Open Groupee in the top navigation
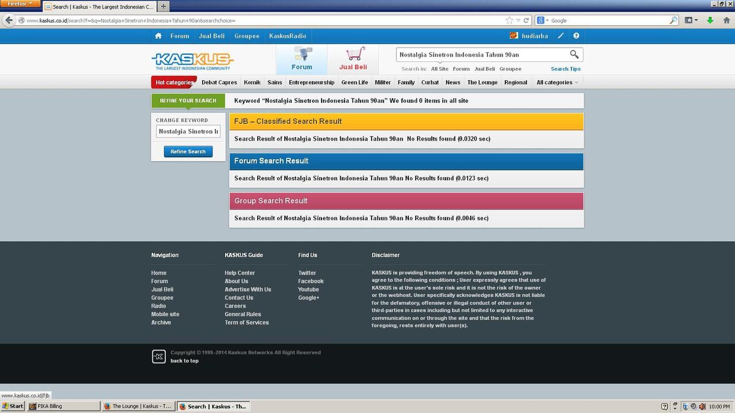Screen dimensions: 735x413 (x=247, y=36)
